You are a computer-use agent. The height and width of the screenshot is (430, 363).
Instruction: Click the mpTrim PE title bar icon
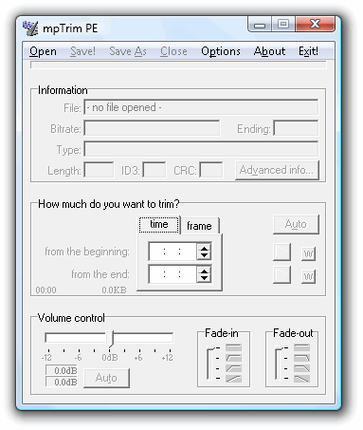30,28
